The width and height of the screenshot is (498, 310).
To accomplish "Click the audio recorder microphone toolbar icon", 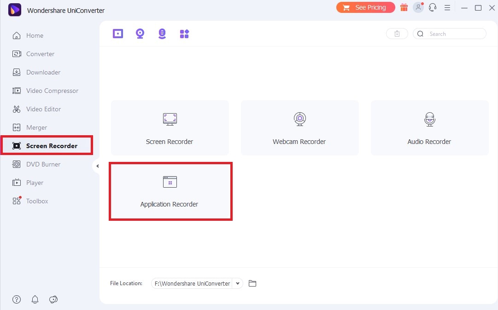I will [x=162, y=34].
